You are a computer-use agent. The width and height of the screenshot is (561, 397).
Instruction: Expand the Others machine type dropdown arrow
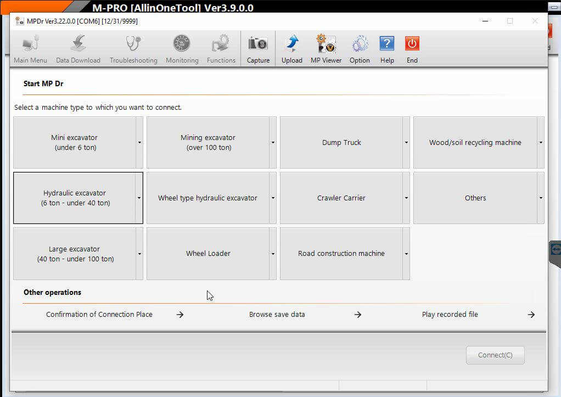click(541, 198)
